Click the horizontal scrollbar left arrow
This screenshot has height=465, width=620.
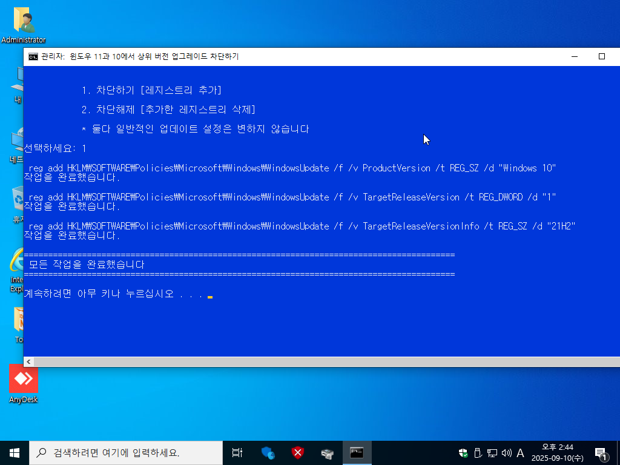[x=28, y=362]
